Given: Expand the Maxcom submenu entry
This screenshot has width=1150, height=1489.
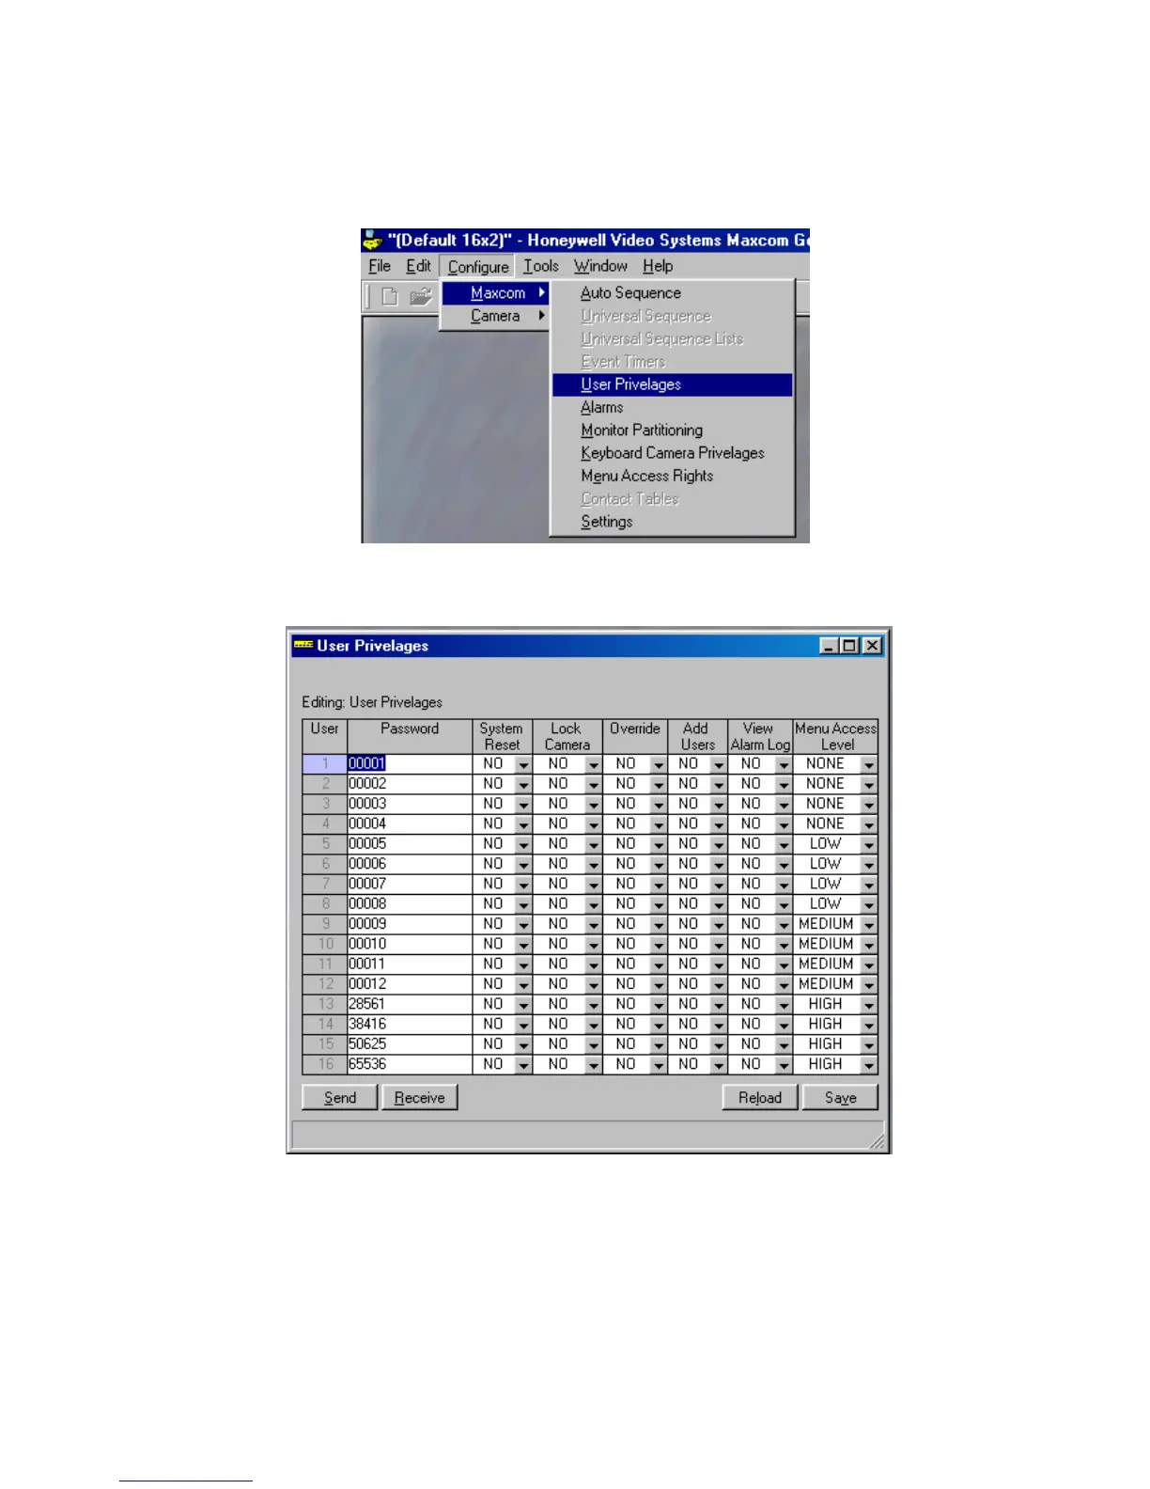Looking at the screenshot, I should 495,293.
